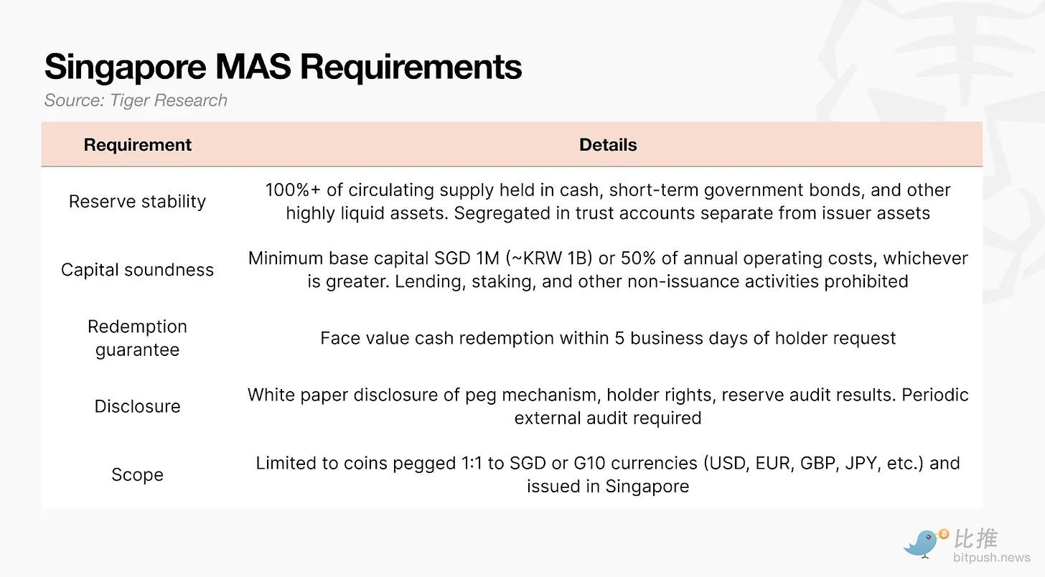Click the Source: Tiger Research caption
This screenshot has height=577, width=1045.
pos(136,100)
